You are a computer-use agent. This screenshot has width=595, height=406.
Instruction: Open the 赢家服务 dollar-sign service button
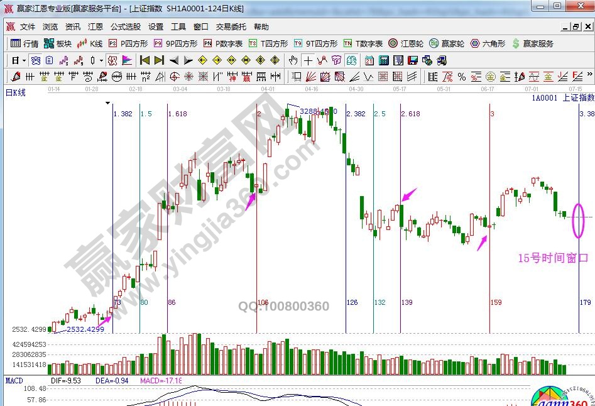(x=533, y=43)
